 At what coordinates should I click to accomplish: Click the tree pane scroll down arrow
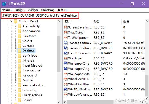click(x=59, y=102)
